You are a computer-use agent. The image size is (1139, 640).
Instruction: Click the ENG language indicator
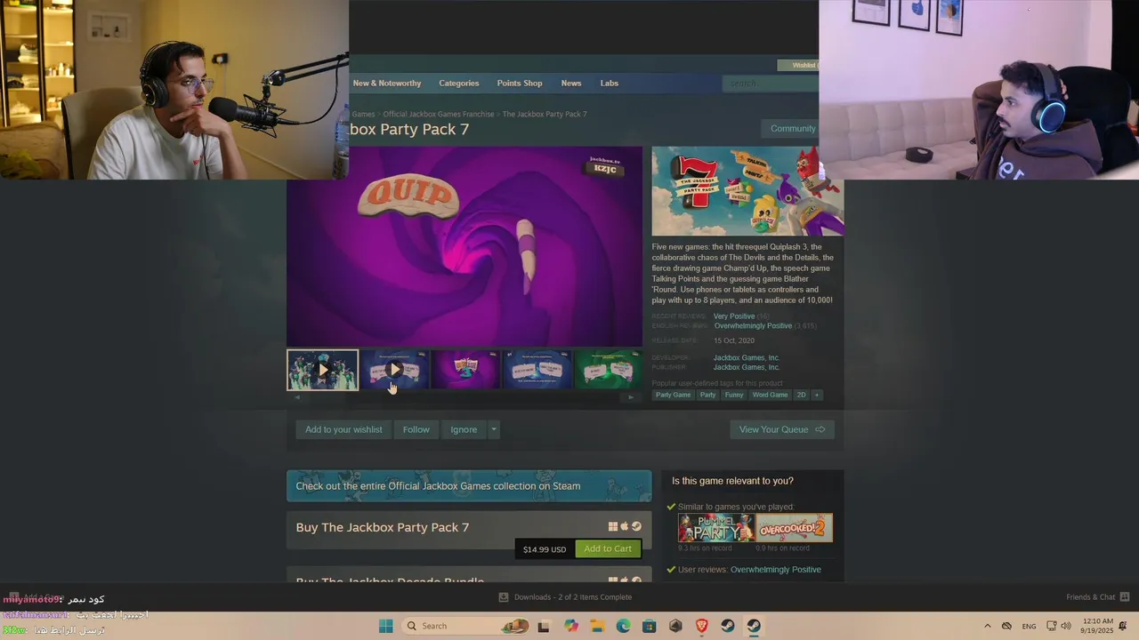(x=1029, y=626)
